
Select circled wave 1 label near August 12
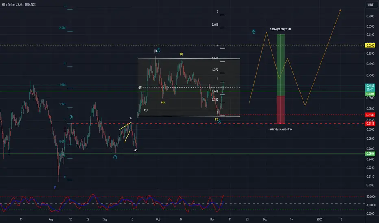[x=71, y=117]
